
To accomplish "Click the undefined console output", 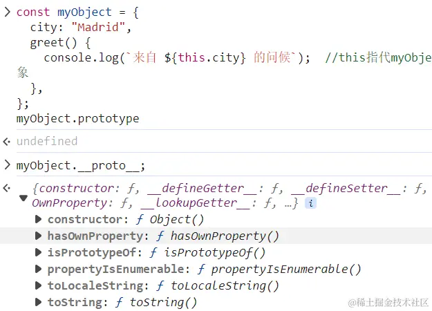I will point(47,141).
